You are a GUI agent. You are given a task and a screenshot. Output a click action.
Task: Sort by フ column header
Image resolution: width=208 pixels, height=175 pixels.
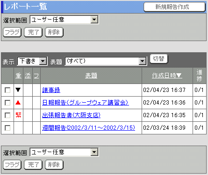tap(36, 76)
